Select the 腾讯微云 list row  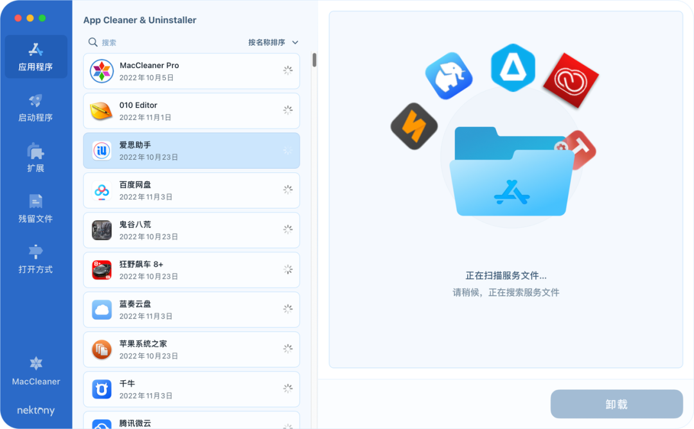pos(191,420)
